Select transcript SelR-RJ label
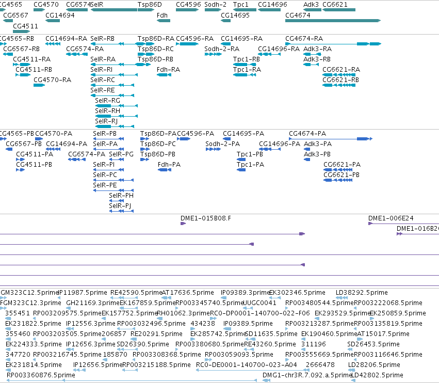This screenshot has width=439, height=383. tap(106, 121)
